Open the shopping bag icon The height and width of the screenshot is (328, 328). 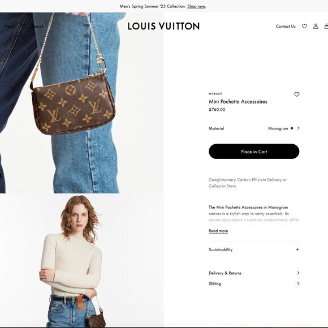tap(326, 26)
